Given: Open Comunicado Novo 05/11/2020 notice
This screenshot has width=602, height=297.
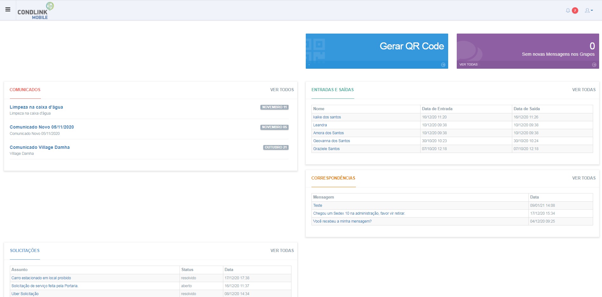Looking at the screenshot, I should pos(42,127).
